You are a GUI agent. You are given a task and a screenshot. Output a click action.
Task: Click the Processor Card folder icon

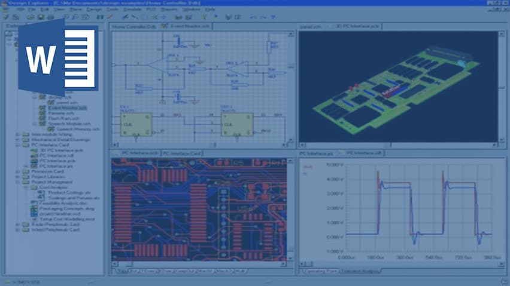(26, 171)
